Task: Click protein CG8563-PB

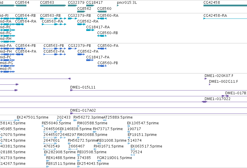Action: (x=55, y=49)
